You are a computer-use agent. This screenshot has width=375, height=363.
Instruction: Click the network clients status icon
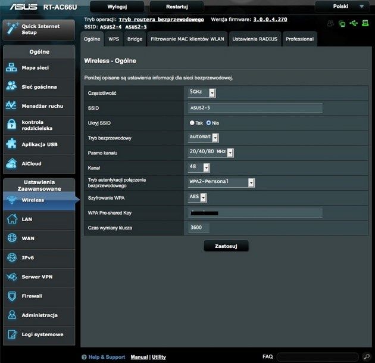[x=342, y=23]
